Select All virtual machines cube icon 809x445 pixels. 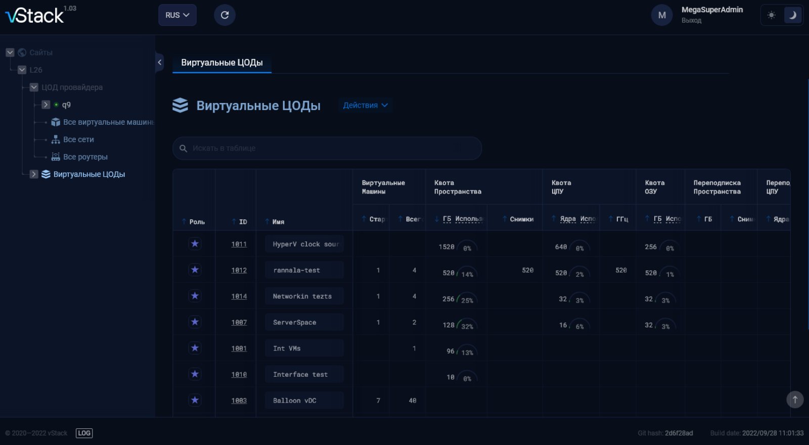click(56, 122)
